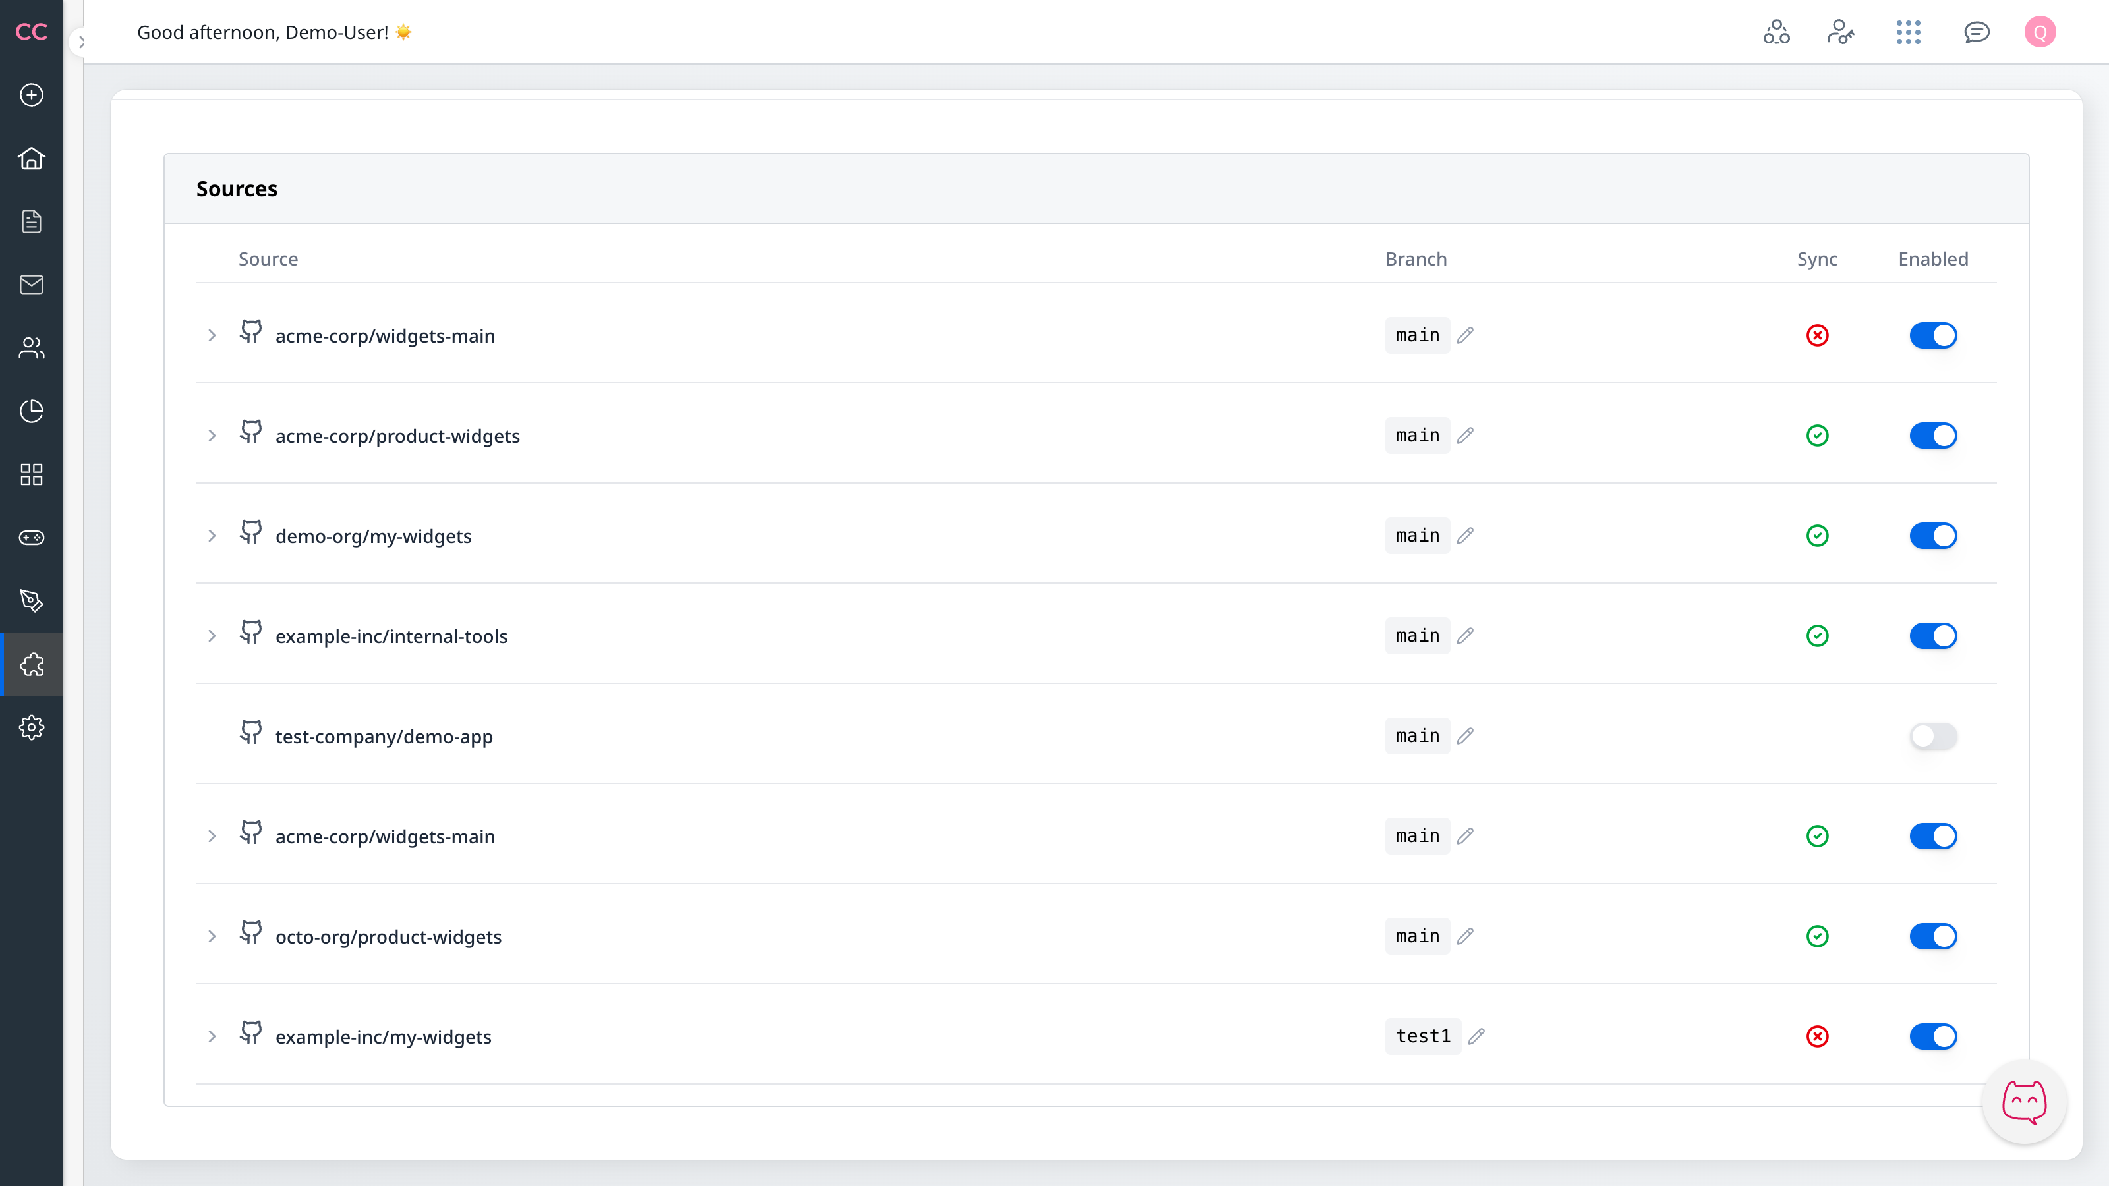Click the grid apps icon in the top bar
The height and width of the screenshot is (1186, 2109).
coord(1909,32)
